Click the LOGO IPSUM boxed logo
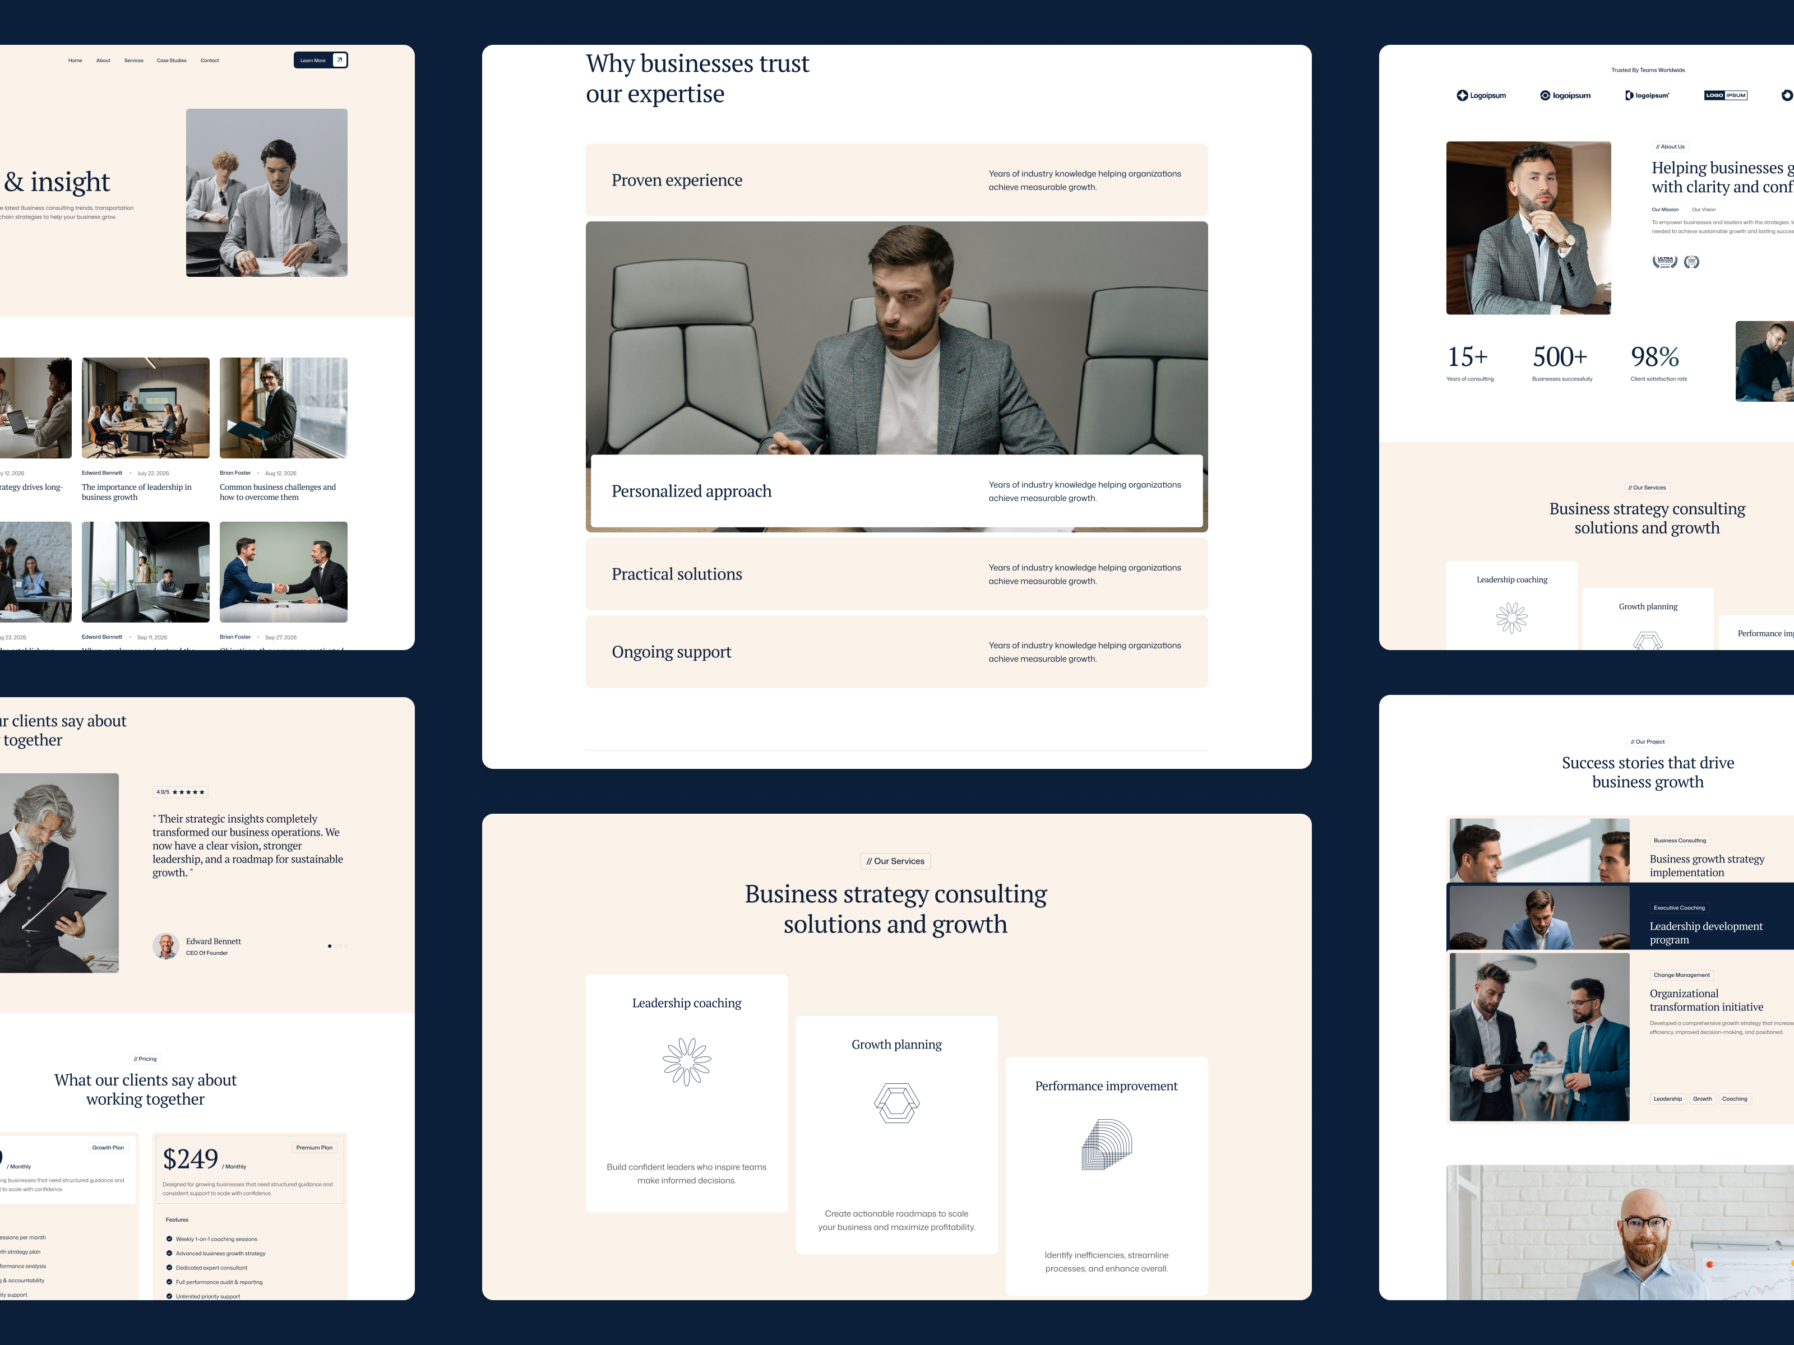This screenshot has width=1794, height=1345. coord(1726,96)
